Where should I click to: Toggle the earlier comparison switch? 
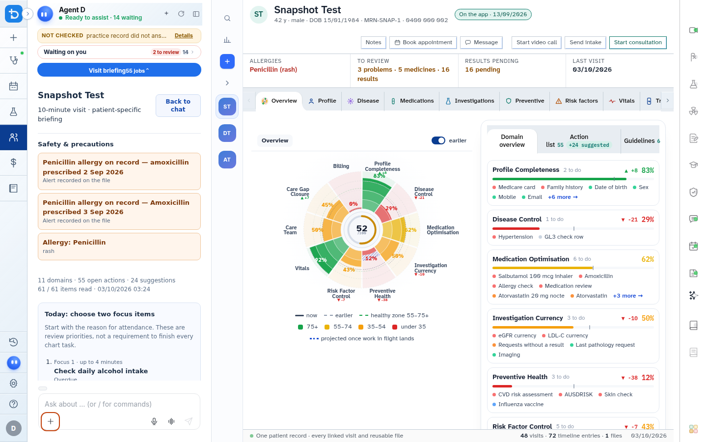click(x=438, y=140)
